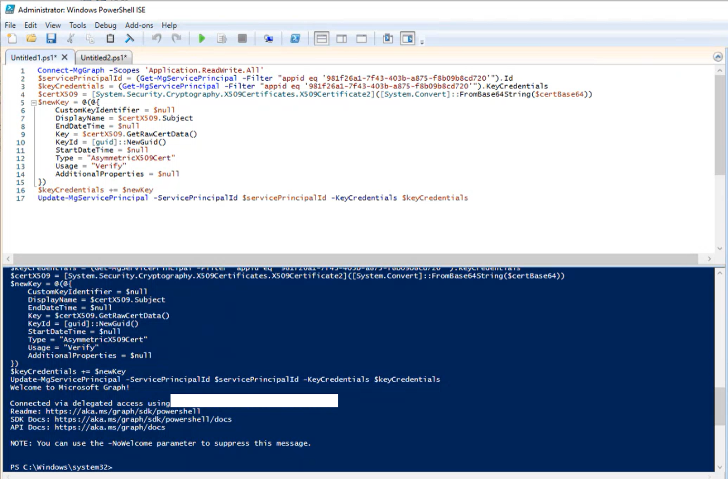Collapse the script pane chevron

pos(717,57)
